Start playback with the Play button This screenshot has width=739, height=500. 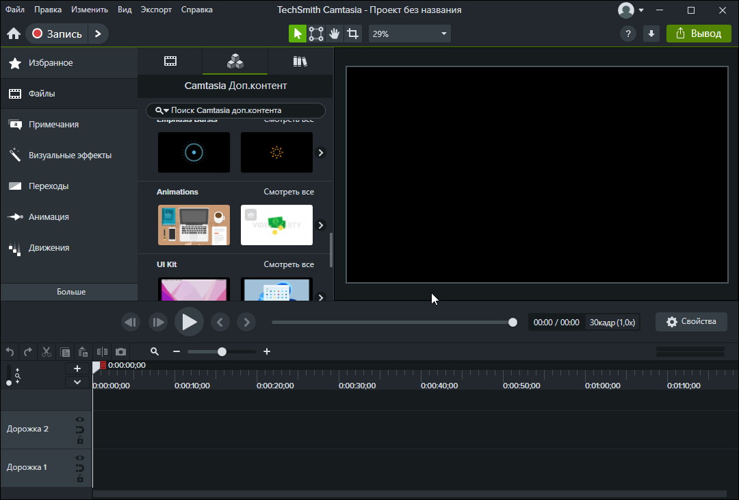[x=189, y=322]
